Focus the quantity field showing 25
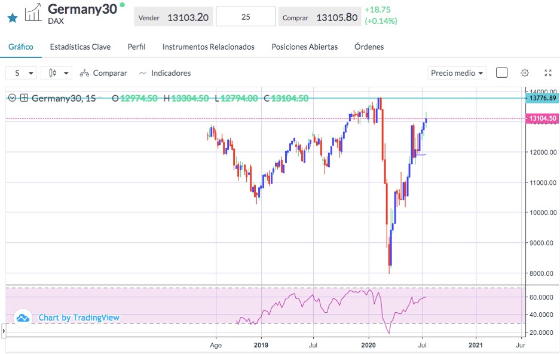The height and width of the screenshot is (354, 560). tap(246, 17)
